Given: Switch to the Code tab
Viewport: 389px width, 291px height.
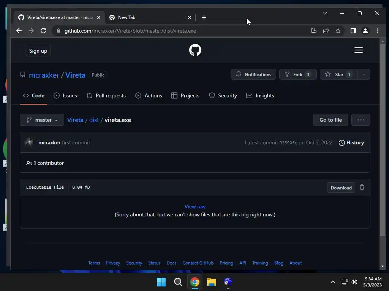Looking at the screenshot, I should click(33, 95).
